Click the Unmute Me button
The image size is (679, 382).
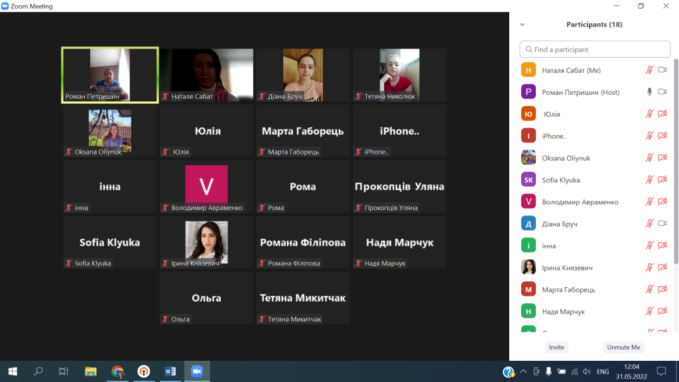click(x=623, y=347)
